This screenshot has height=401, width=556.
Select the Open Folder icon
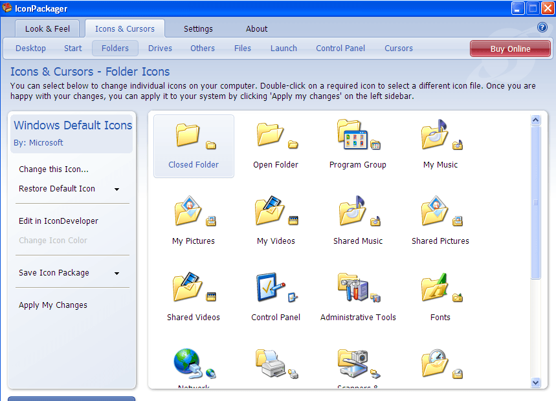(x=276, y=141)
